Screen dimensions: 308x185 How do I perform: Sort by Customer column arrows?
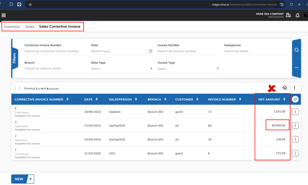click(197, 99)
